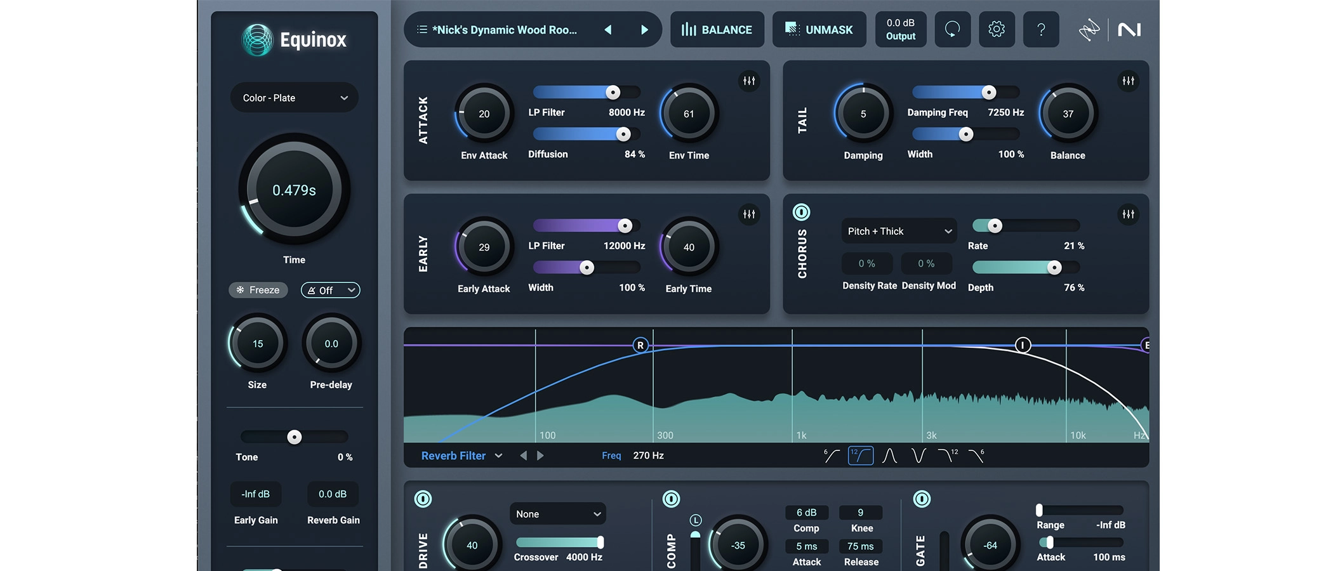Viewport: 1333px width, 571px height.
Task: Choose the bell peak filter shape
Action: (x=890, y=456)
